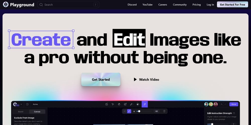
Task: Toggle the sidebar panel icon
Action: 27,104
